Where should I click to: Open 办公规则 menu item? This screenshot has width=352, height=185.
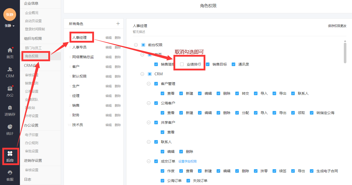click(x=32, y=143)
